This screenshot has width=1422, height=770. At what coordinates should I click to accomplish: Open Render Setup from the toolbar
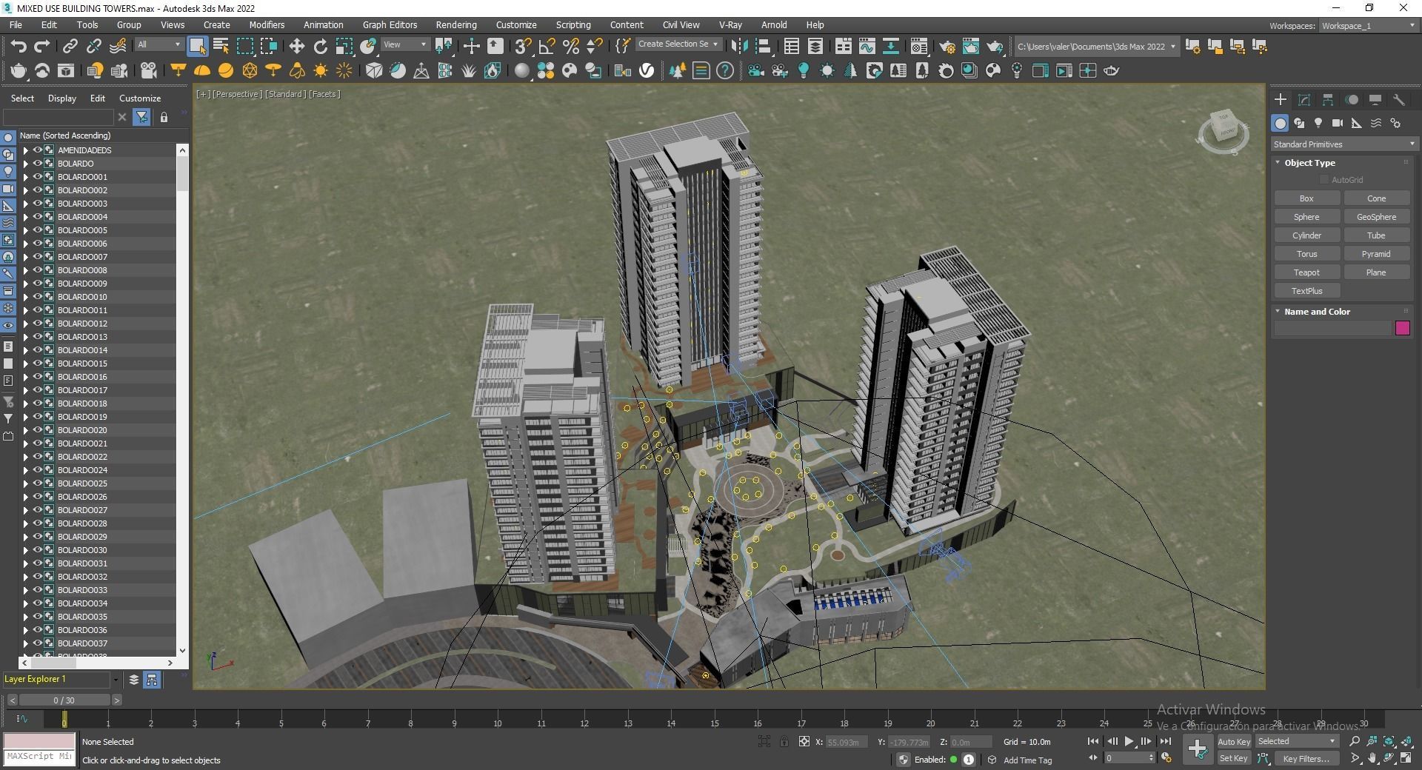949,46
